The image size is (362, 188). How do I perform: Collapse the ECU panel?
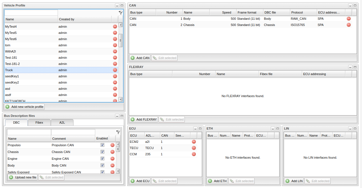click(195, 129)
